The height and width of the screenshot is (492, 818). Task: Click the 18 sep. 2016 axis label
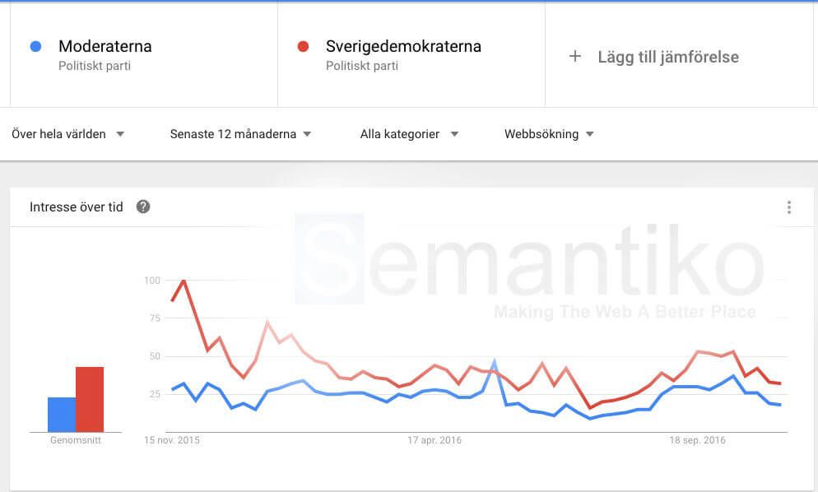click(x=697, y=440)
